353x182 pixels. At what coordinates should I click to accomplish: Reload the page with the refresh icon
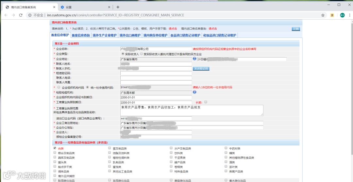tap(21, 15)
